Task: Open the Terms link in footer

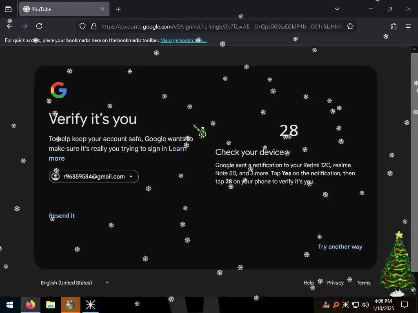Action: tap(363, 283)
